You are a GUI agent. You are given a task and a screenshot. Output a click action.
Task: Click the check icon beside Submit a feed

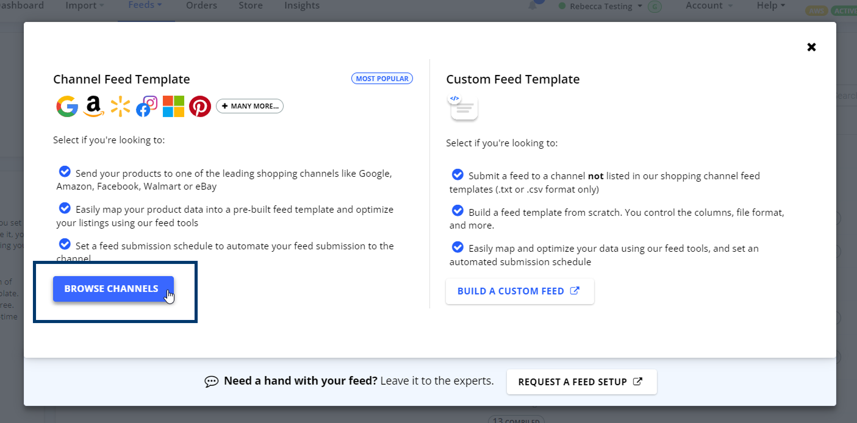[457, 175]
